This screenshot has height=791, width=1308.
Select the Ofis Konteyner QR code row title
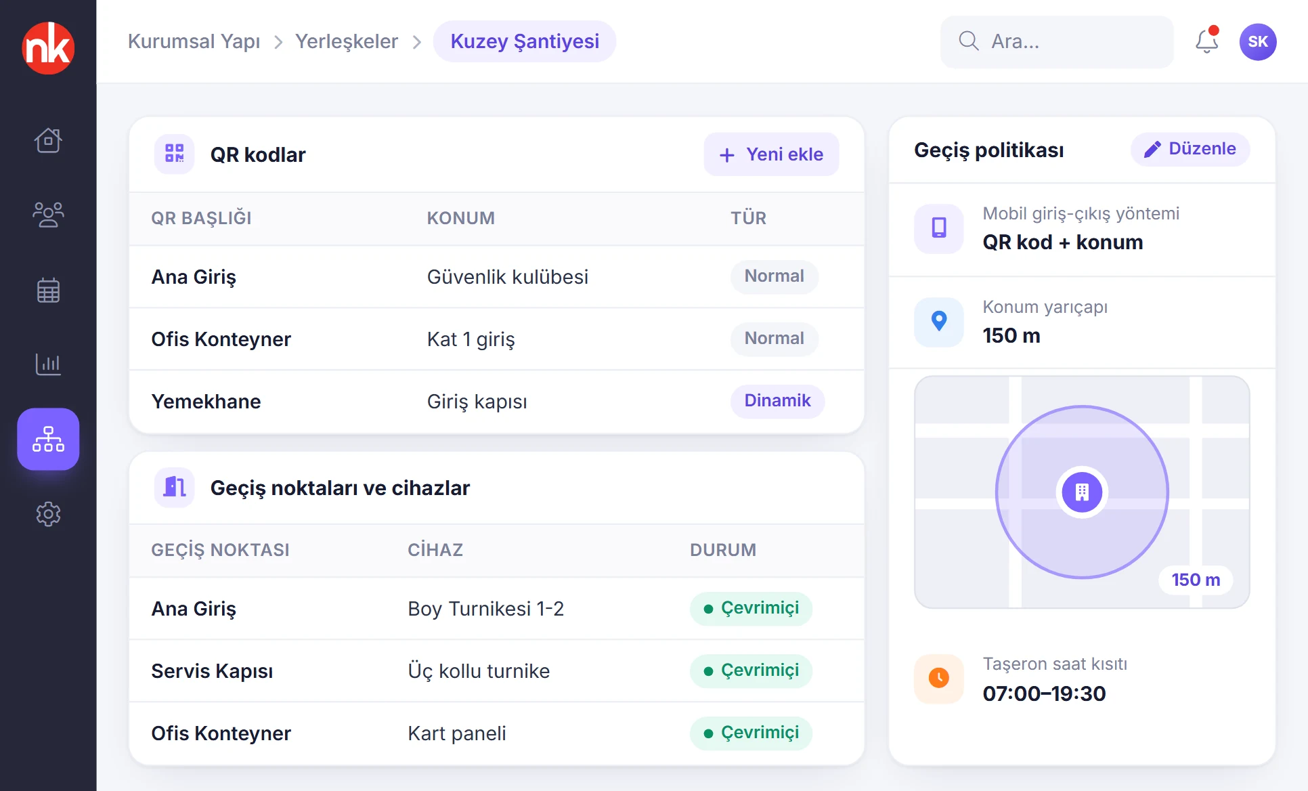click(221, 339)
